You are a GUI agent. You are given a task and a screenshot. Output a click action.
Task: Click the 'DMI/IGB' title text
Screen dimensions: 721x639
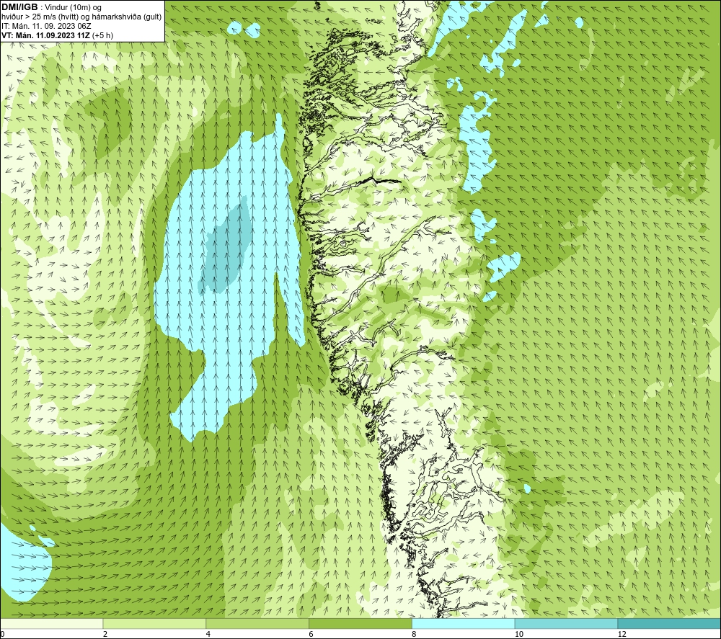(19, 7)
